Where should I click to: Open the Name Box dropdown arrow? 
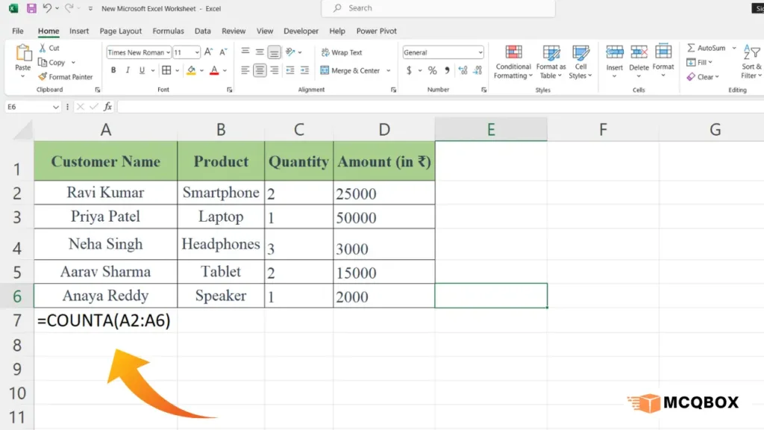[56, 107]
